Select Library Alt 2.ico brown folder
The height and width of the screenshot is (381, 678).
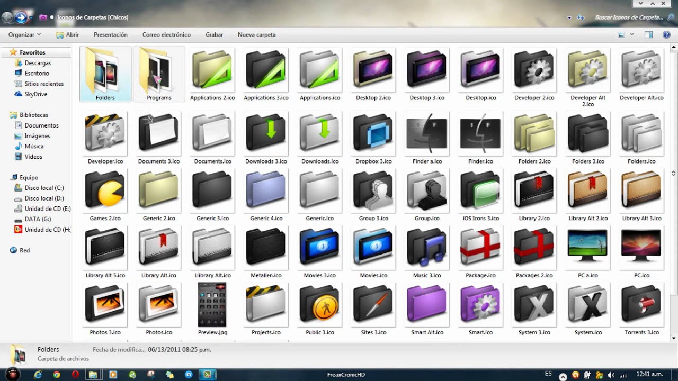point(587,194)
